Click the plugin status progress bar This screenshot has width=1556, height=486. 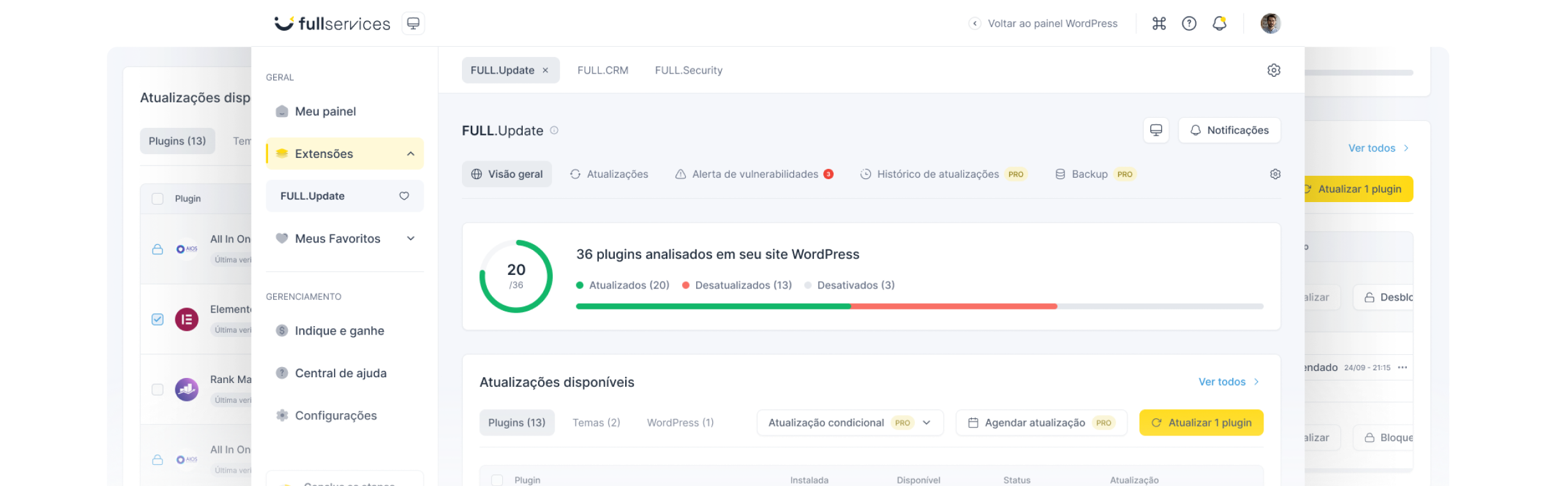pyautogui.click(x=919, y=306)
